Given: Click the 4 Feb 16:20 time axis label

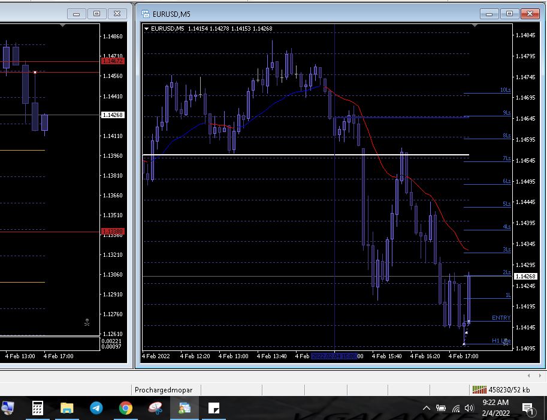Looking at the screenshot, I should click(425, 356).
